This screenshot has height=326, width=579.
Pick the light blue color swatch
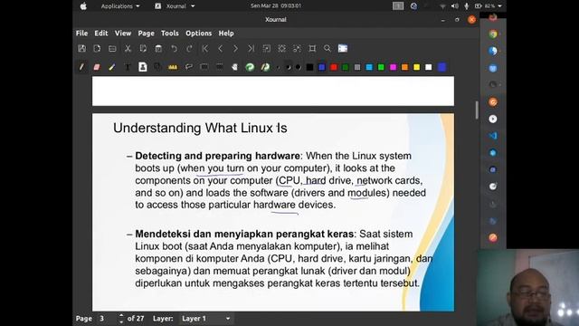[369, 67]
